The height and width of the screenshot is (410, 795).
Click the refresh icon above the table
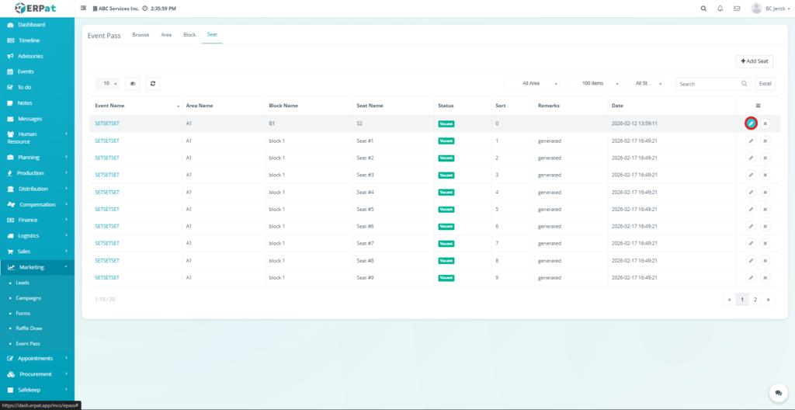click(x=153, y=83)
